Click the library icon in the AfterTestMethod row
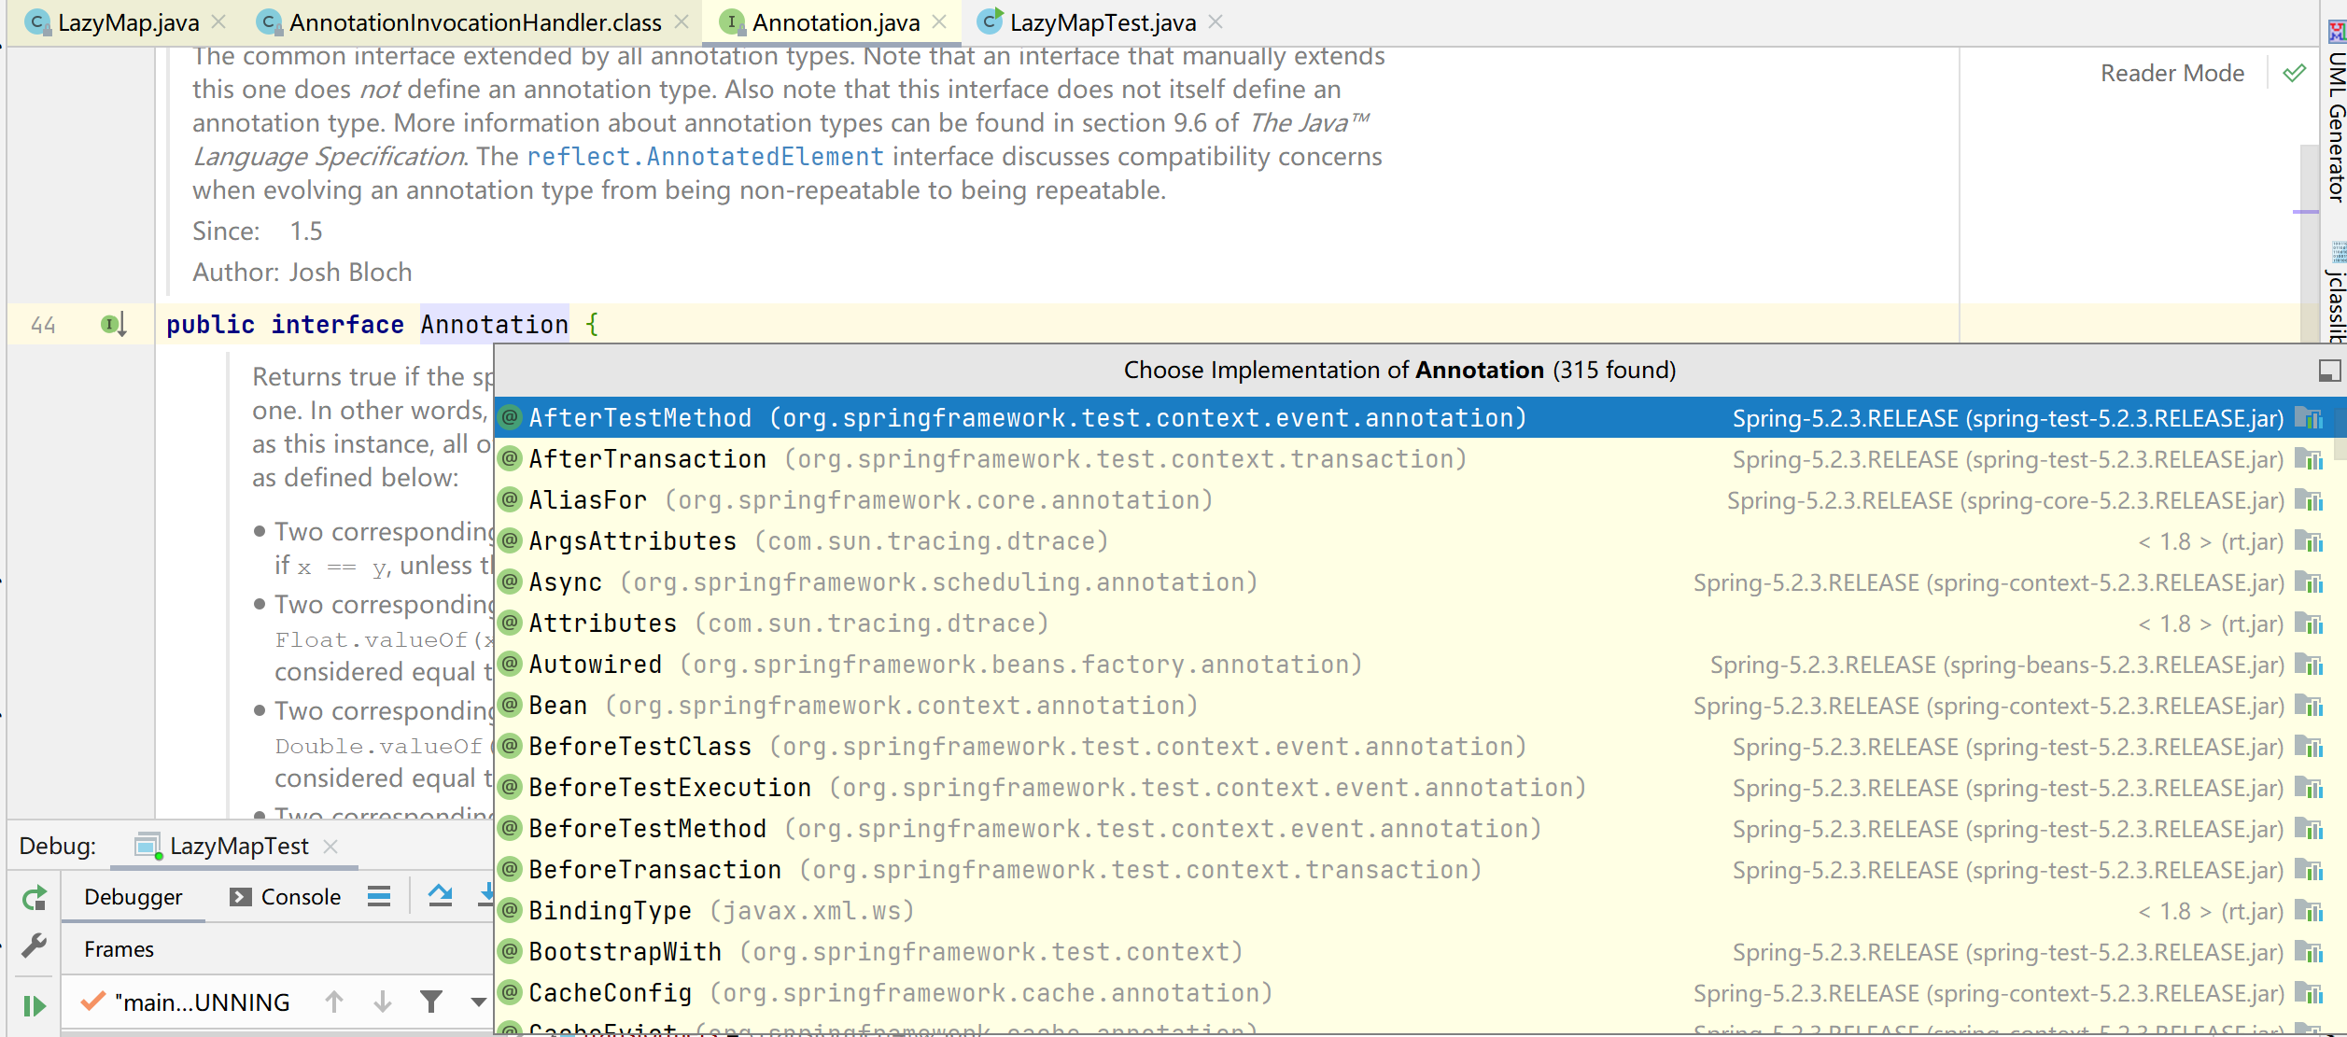Screen dimensions: 2347x1037 point(2309,418)
